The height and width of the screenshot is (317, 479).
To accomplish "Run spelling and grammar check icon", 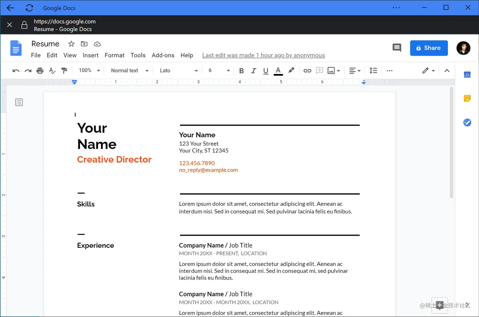I will click(52, 71).
